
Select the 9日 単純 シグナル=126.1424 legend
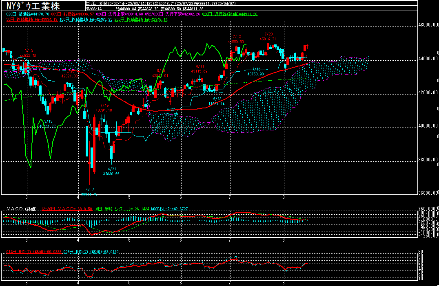point(122,209)
